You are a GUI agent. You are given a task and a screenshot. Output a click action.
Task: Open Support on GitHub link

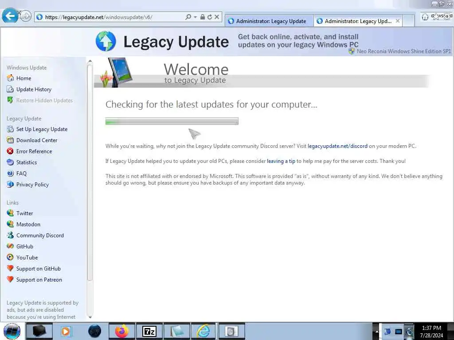[x=39, y=269]
